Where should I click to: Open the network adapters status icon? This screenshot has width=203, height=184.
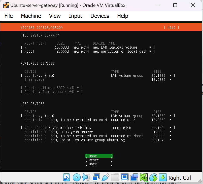click(x=96, y=177)
